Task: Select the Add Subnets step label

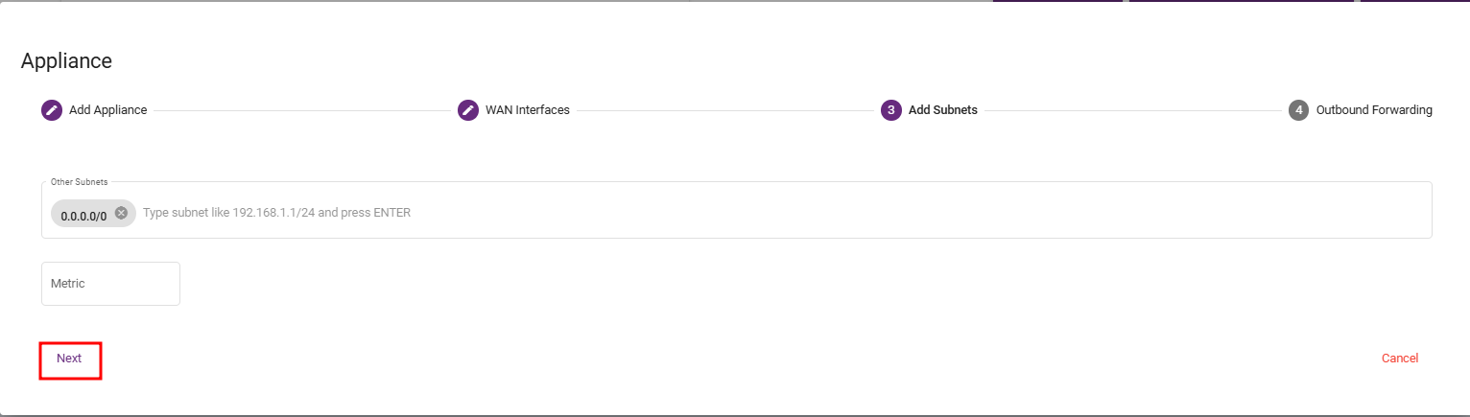Action: (x=942, y=110)
